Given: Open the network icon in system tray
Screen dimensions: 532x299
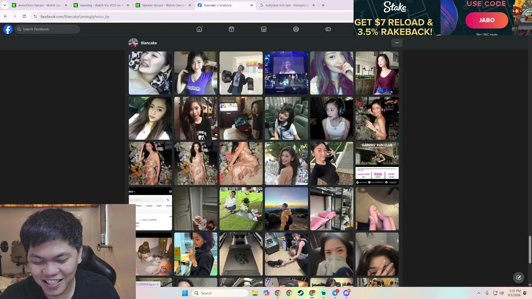Looking at the screenshot, I should (x=495, y=293).
